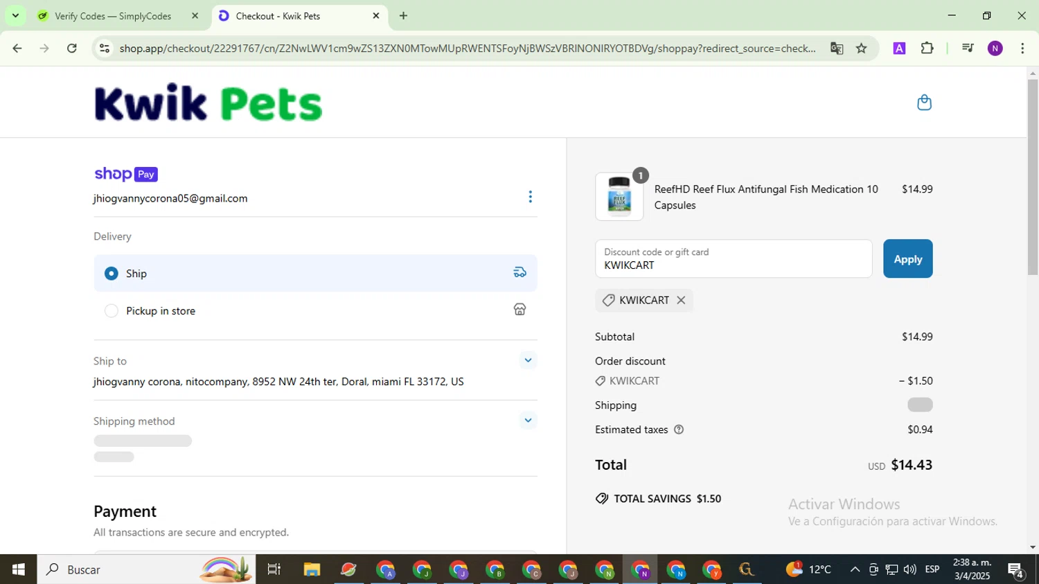This screenshot has height=584, width=1039.
Task: Open File Explorer from the taskbar
Action: (x=312, y=569)
